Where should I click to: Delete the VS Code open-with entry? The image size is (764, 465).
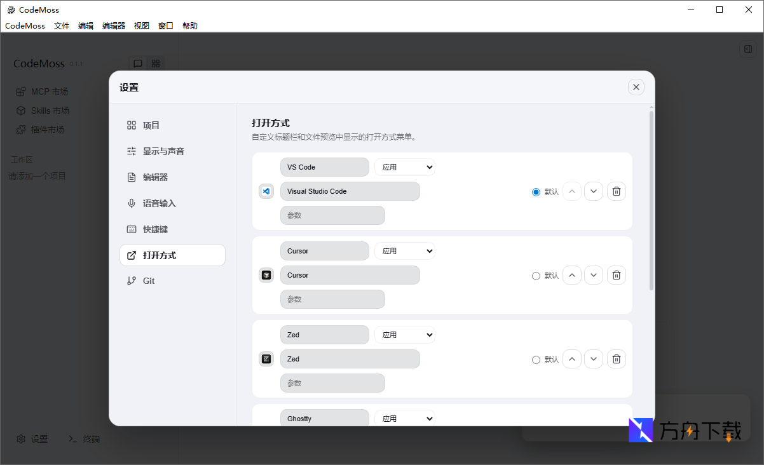616,191
